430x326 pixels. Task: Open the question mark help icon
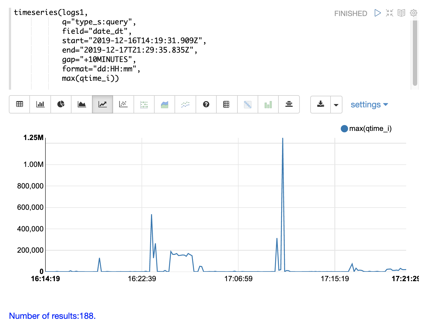tap(206, 104)
